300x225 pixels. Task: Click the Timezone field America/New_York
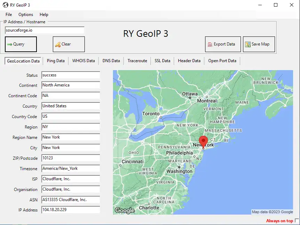click(x=71, y=168)
